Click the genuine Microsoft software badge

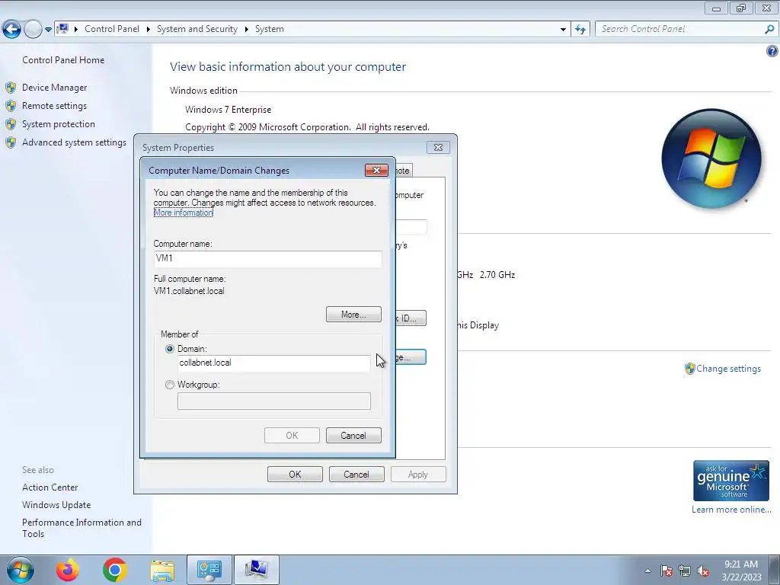coord(730,481)
